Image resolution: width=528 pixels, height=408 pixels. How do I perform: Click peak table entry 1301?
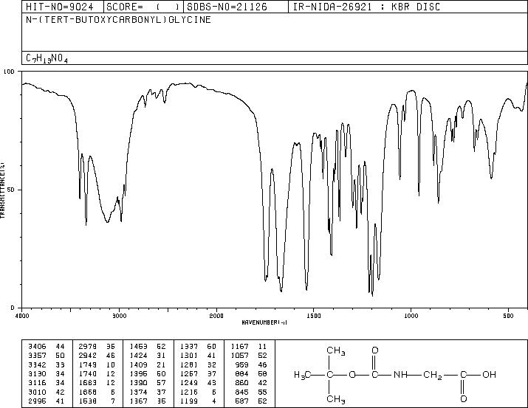(x=189, y=356)
